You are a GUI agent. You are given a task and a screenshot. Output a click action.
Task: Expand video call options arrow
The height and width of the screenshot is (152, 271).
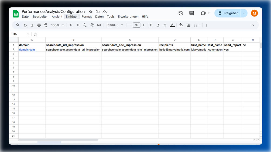tap(209, 13)
